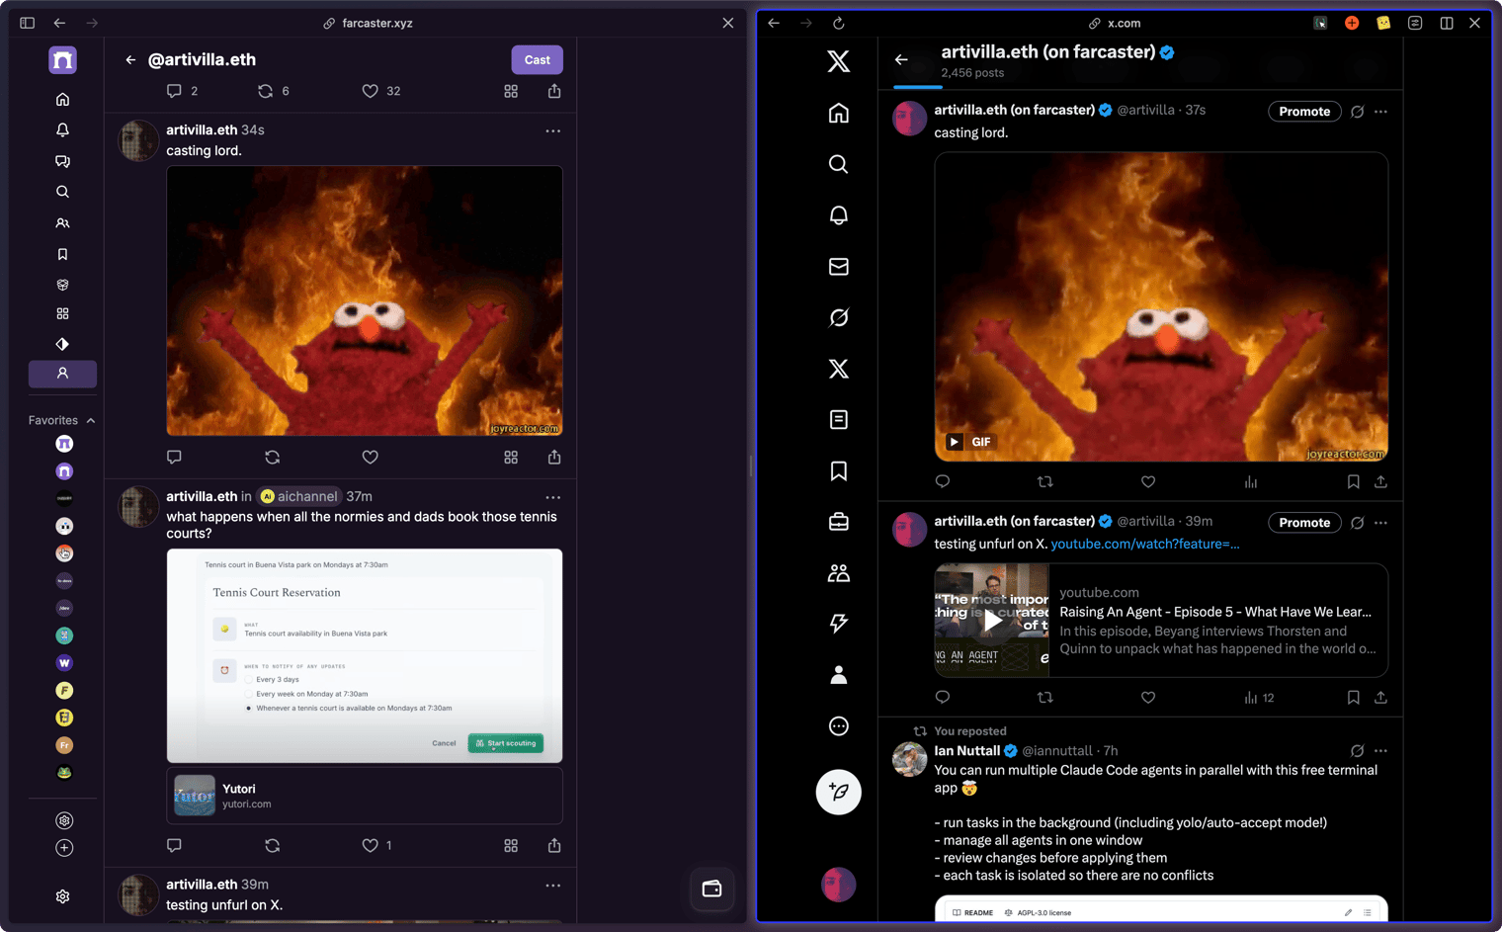Screen dimensions: 1502x932
Task: Go to Home in the X sidebar
Action: pyautogui.click(x=838, y=113)
